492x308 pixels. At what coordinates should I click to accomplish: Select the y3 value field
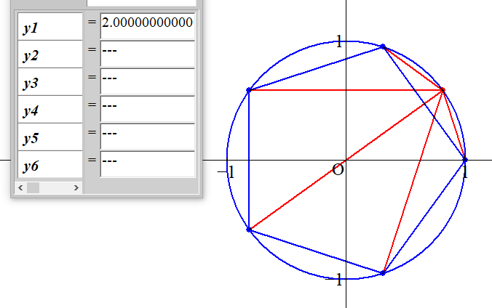[x=148, y=81]
